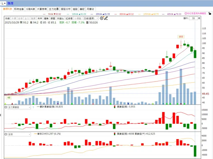The width and height of the screenshot is (213, 159).
Task: Click the pink info icon about 處置股
Action: pyautogui.click(x=186, y=14)
